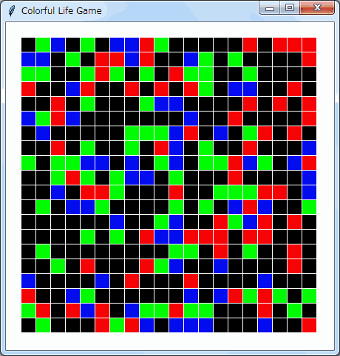
Task: Toggle the blue cell starting the second row
Action: (x=28, y=59)
